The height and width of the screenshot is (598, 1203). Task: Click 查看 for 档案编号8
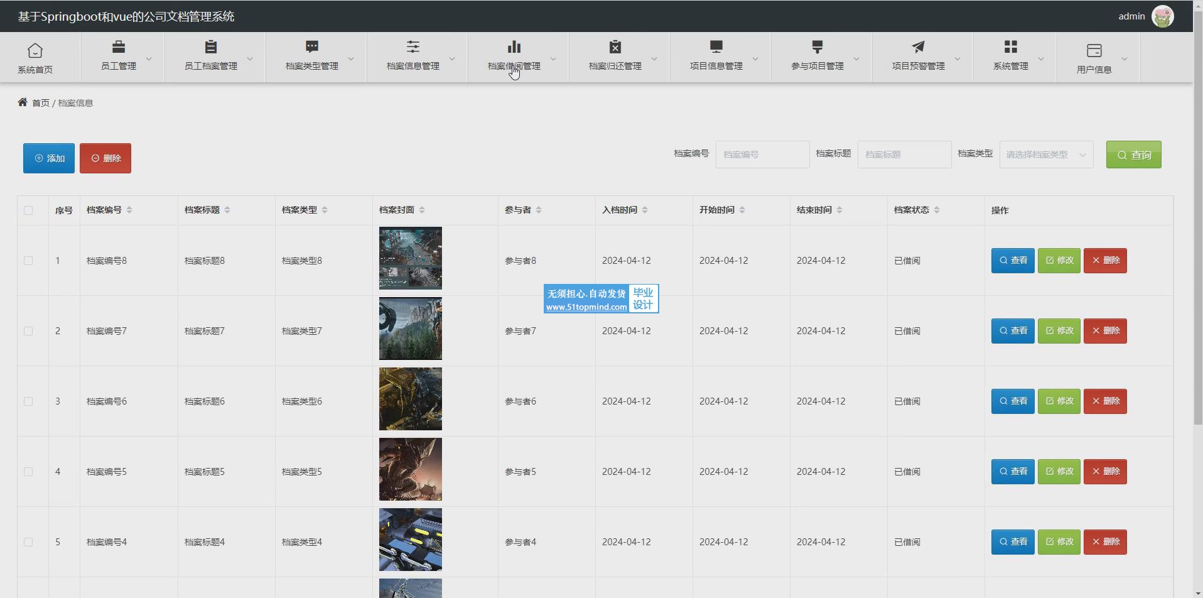[x=1013, y=261]
